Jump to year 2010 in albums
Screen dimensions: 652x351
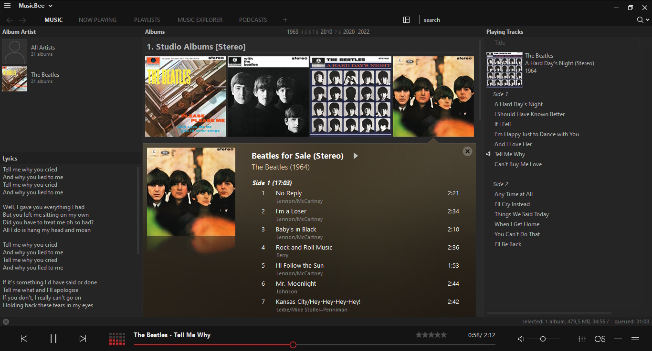click(326, 32)
